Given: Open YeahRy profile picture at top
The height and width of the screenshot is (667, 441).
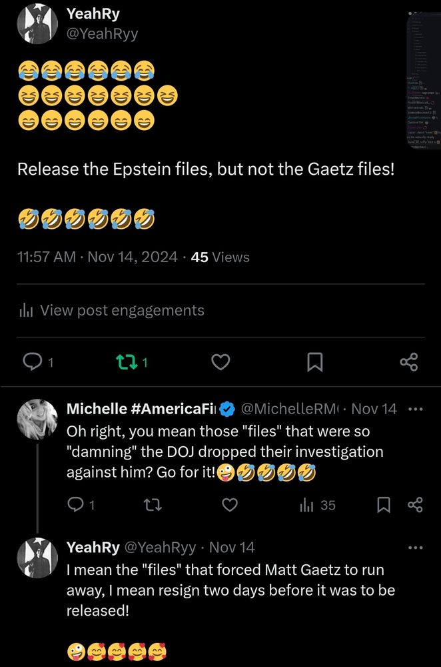Looking at the screenshot, I should (x=37, y=24).
